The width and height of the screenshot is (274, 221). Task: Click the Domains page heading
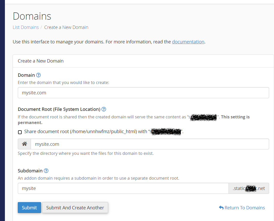(x=32, y=16)
